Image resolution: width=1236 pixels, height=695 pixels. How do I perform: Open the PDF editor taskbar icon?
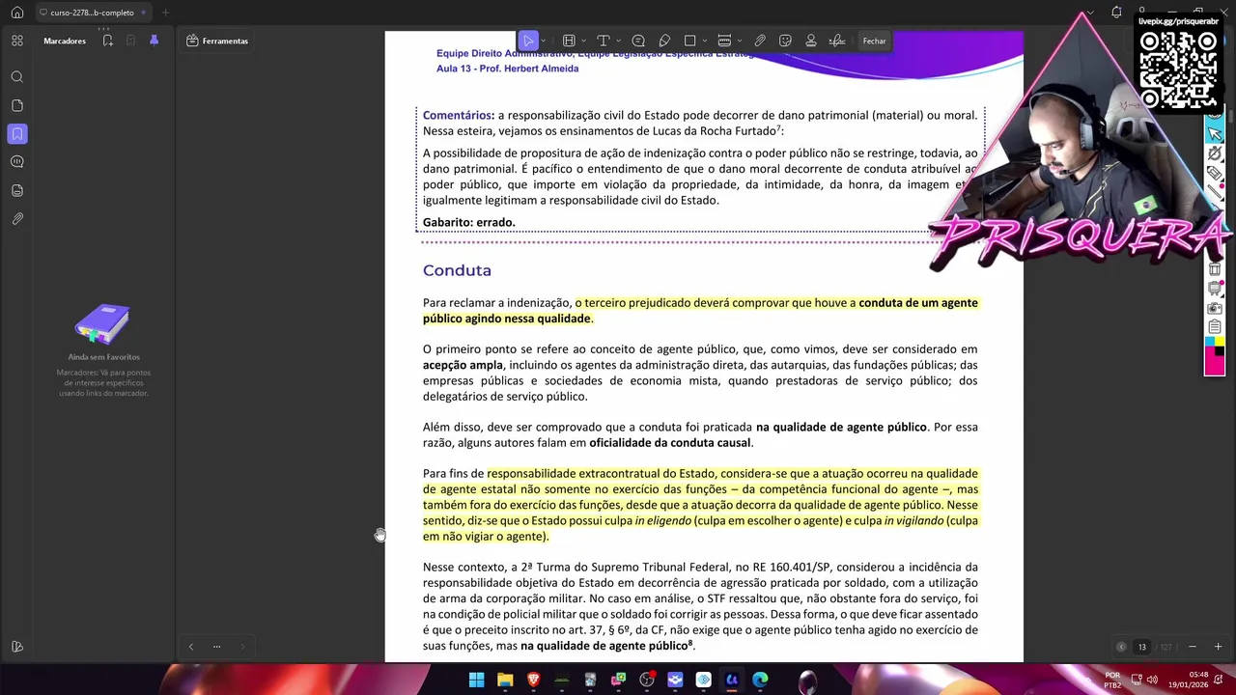732,681
